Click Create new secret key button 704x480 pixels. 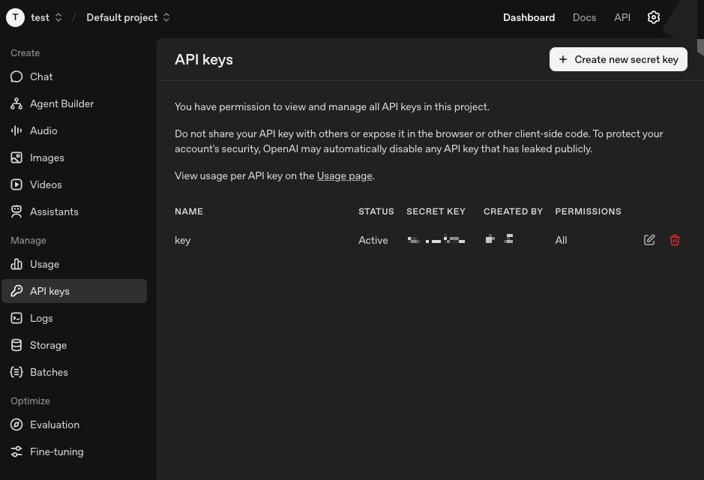pos(619,59)
